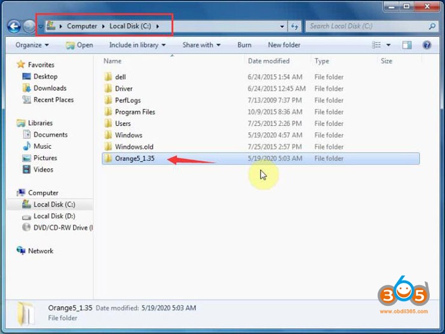The height and width of the screenshot is (334, 445).
Task: Click the Favorites star icon
Action: click(x=21, y=64)
